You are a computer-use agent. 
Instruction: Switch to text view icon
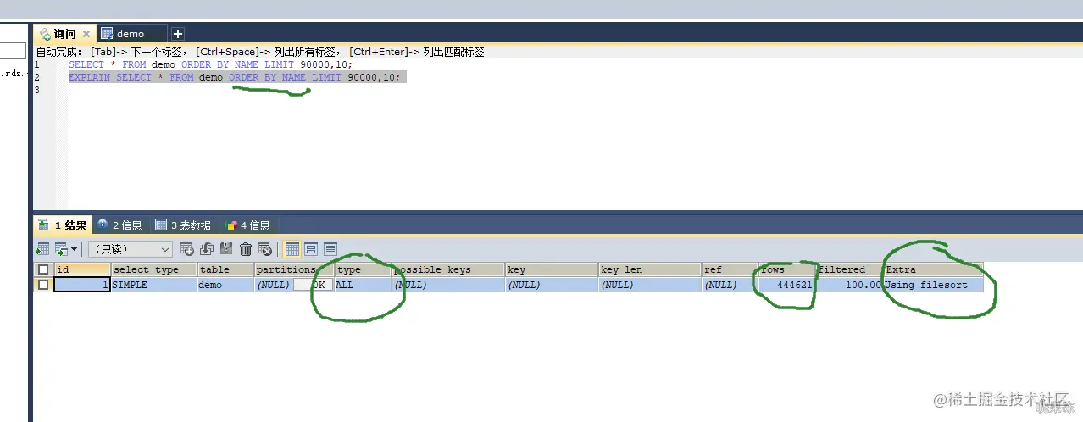[330, 249]
